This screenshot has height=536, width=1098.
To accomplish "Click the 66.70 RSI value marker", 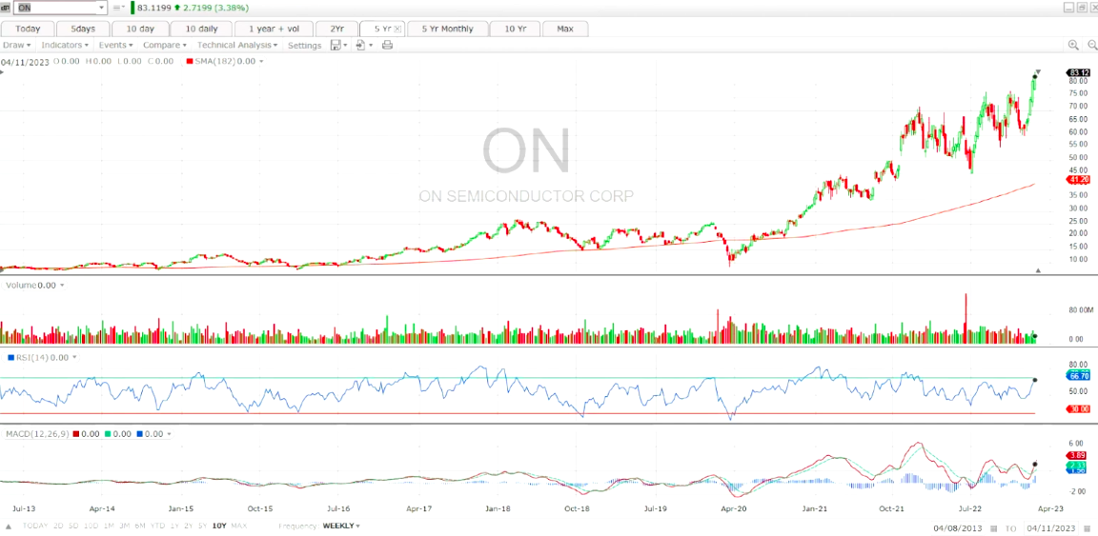I will point(1078,376).
